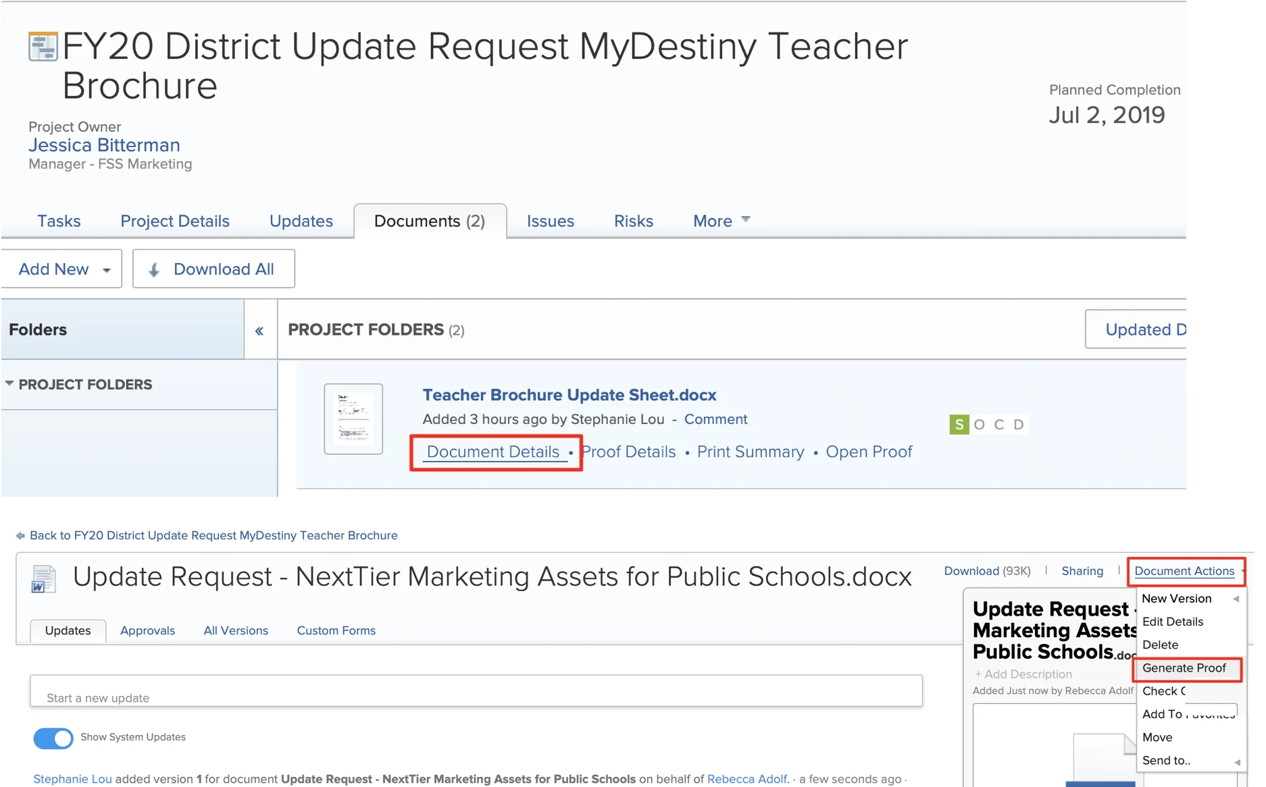Click the green S proof status icon
The height and width of the screenshot is (787, 1266).
click(959, 425)
